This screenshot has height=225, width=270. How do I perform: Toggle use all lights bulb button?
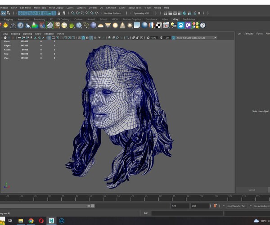[x=99, y=38]
